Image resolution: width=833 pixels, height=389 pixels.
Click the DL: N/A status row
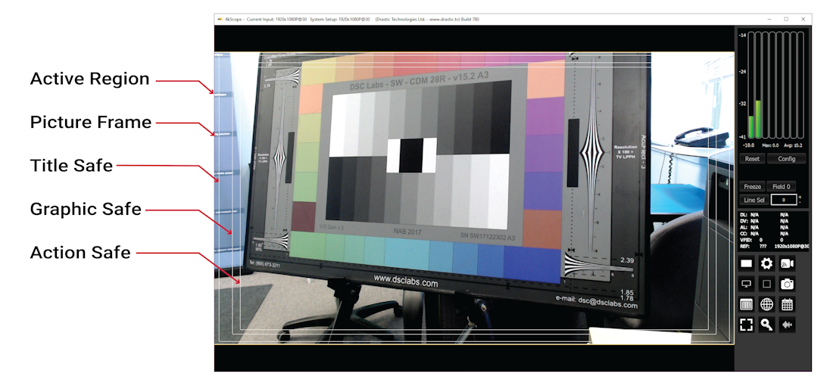(763, 216)
